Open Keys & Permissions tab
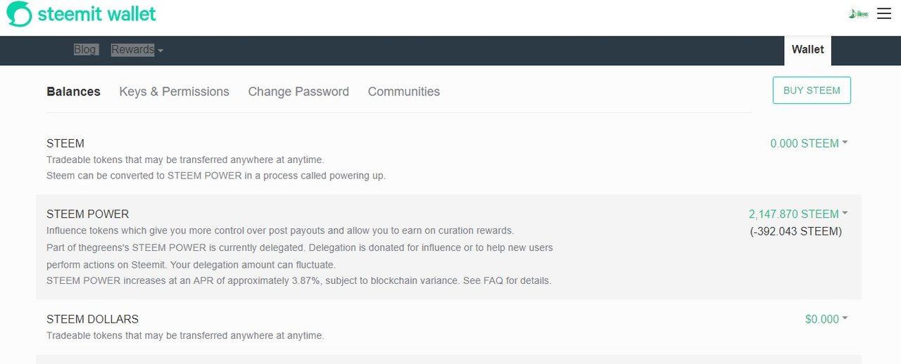This screenshot has width=901, height=364. [174, 91]
